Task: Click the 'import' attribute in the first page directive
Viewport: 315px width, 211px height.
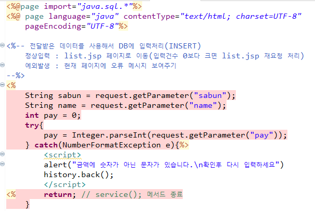Action: [x=58, y=7]
